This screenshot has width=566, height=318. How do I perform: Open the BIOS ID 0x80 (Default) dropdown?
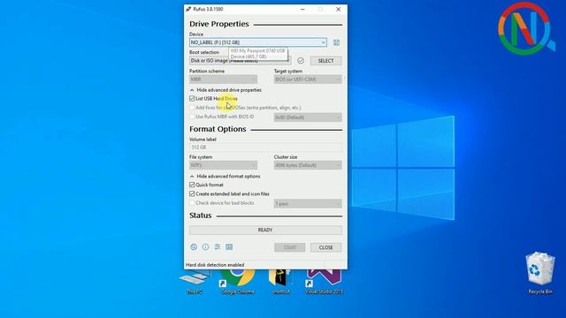308,117
